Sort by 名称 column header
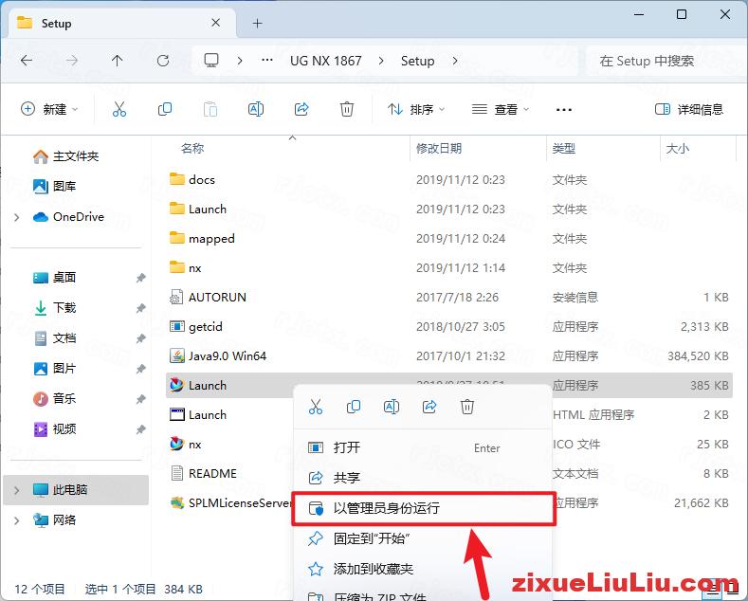The image size is (748, 601). (192, 148)
